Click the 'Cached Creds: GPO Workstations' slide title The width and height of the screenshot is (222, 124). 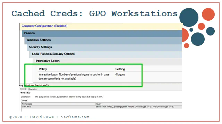tap(94, 14)
